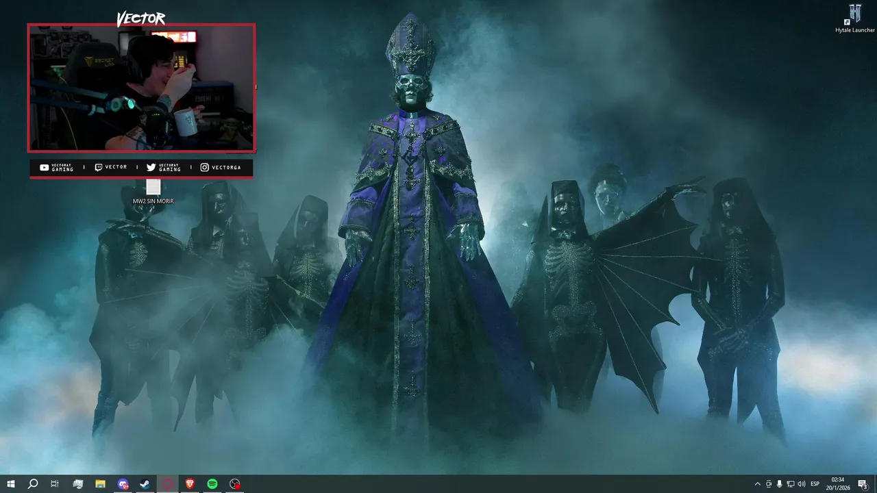The image size is (877, 493).
Task: Open OBS Studio from the taskbar
Action: [235, 484]
